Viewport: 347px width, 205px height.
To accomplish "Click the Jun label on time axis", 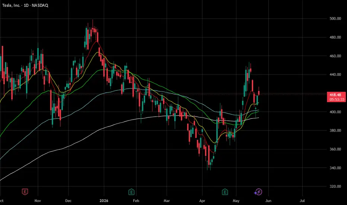I will [x=268, y=201].
